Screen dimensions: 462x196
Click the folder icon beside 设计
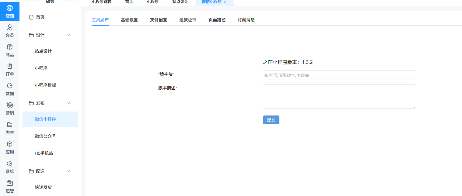(x=31, y=35)
